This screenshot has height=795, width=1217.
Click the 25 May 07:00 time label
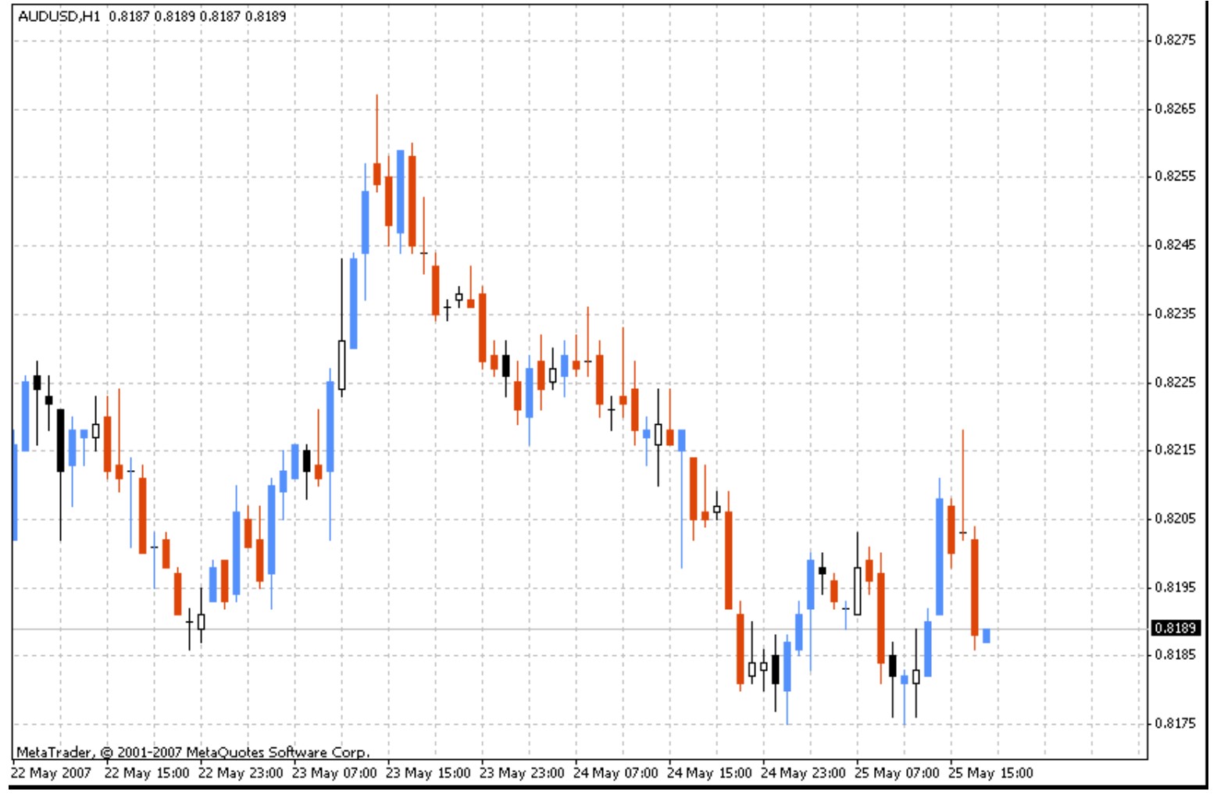click(897, 773)
